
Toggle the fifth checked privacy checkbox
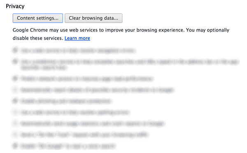(x=15, y=101)
